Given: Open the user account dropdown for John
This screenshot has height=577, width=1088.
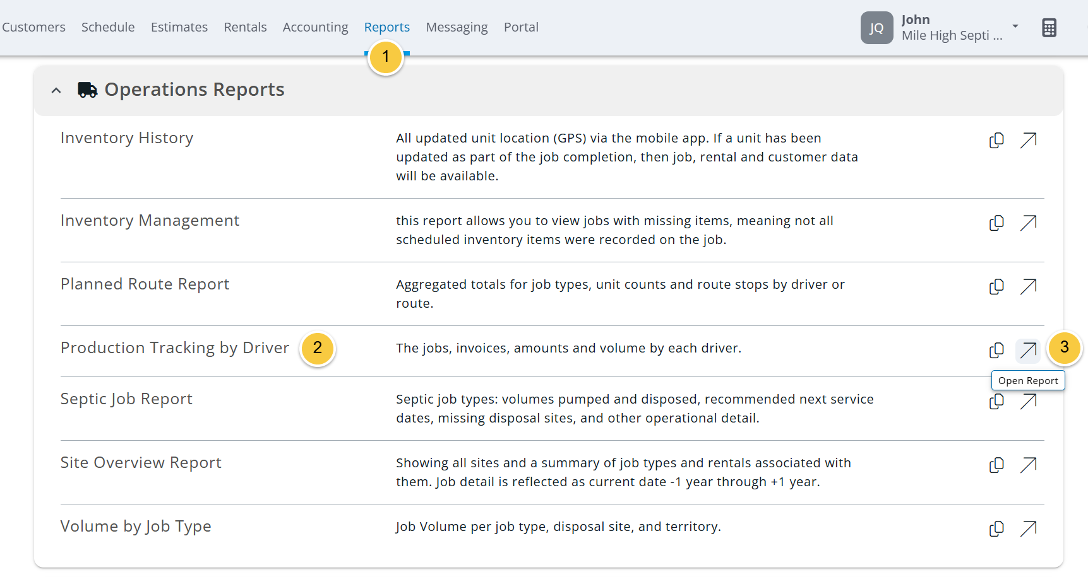Looking at the screenshot, I should [1015, 27].
